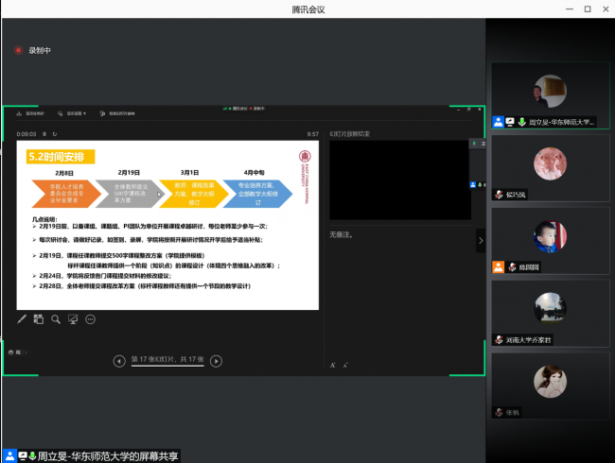
Task: Open the more slideshow options ellipsis
Action: coord(91,319)
